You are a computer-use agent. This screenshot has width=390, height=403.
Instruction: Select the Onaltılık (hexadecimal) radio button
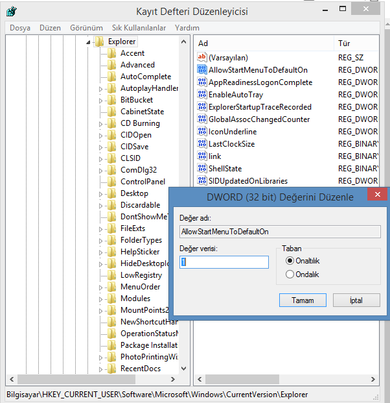[x=290, y=261]
